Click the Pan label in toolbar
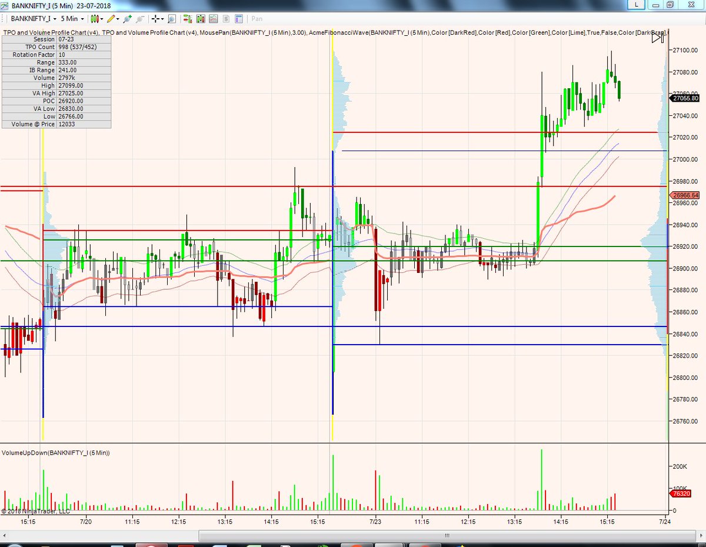This screenshot has height=547, width=706. coord(257,19)
